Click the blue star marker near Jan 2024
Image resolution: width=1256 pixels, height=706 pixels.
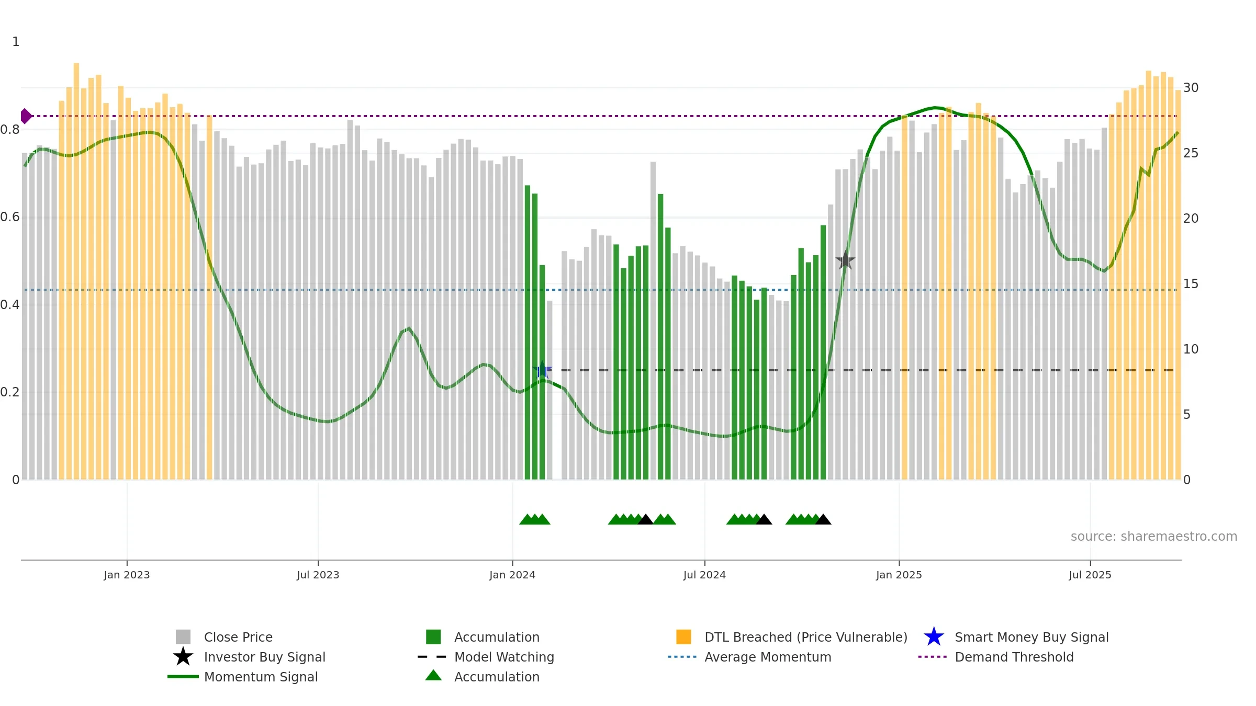(543, 370)
